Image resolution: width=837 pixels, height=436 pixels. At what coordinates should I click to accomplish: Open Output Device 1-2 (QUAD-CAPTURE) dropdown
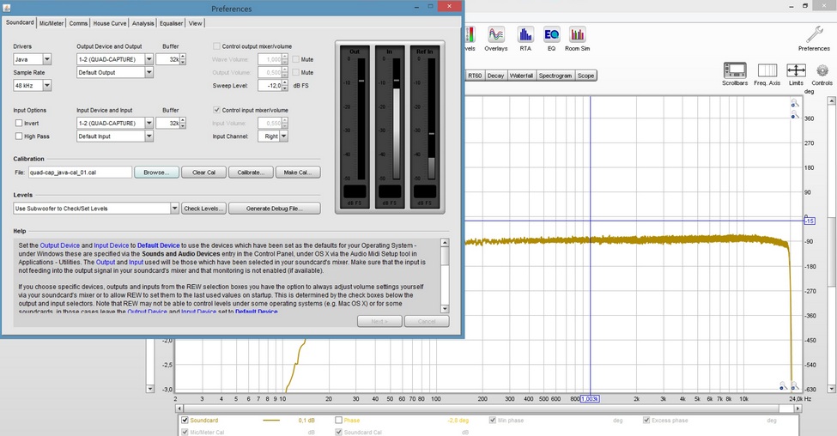(x=149, y=59)
